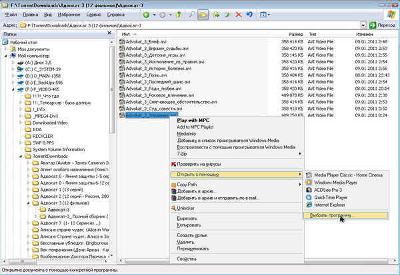
Task: Choose Play with MPC in context menu
Action: point(193,121)
